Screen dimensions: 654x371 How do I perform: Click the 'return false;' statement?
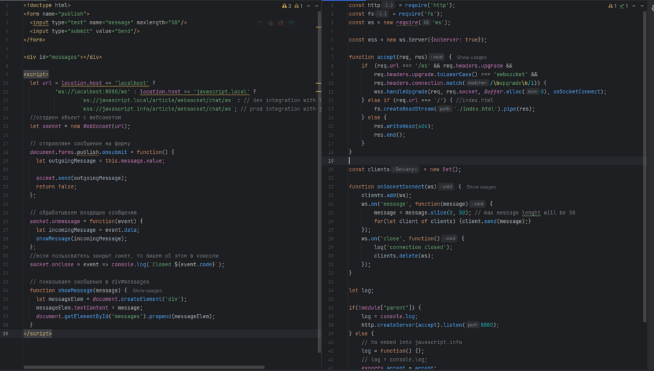pos(56,186)
